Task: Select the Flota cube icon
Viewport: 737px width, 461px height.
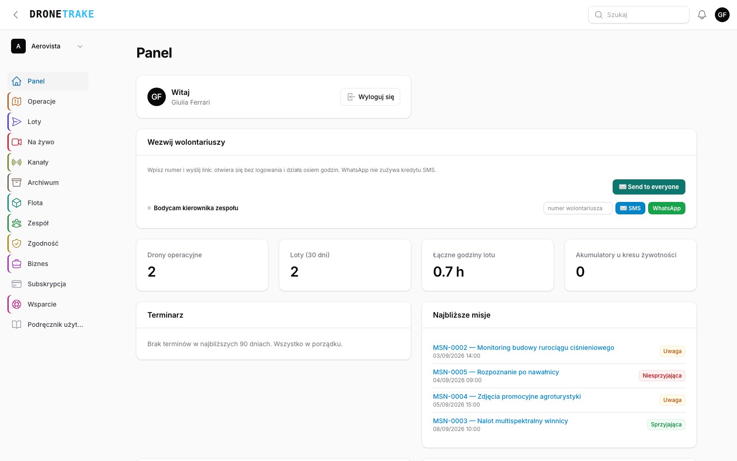Action: 17,203
